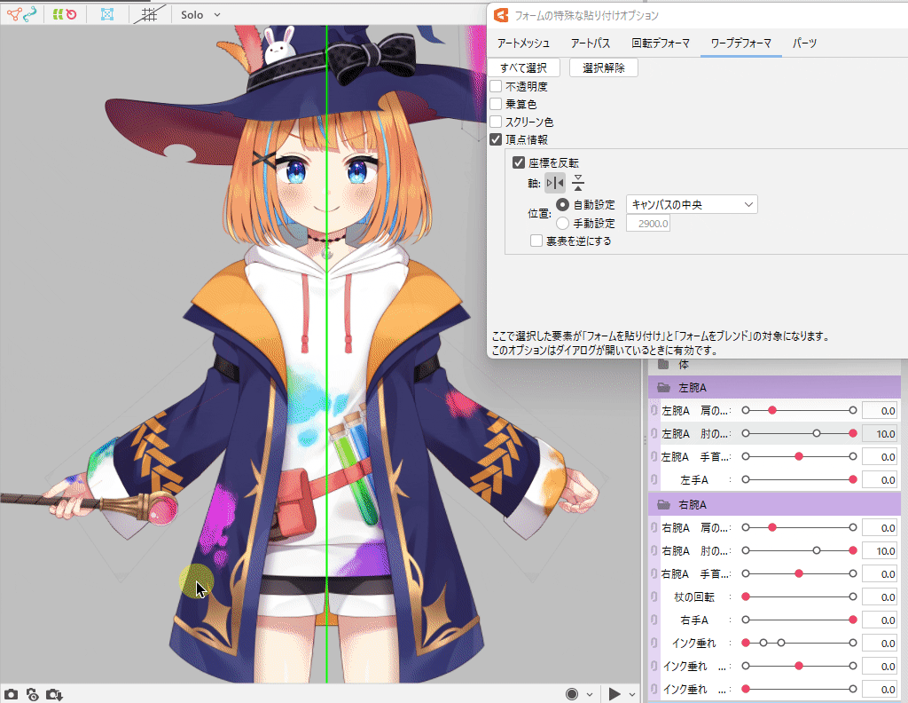Select the 手動設定 radio button
Image resolution: width=908 pixels, height=703 pixels.
(x=562, y=224)
